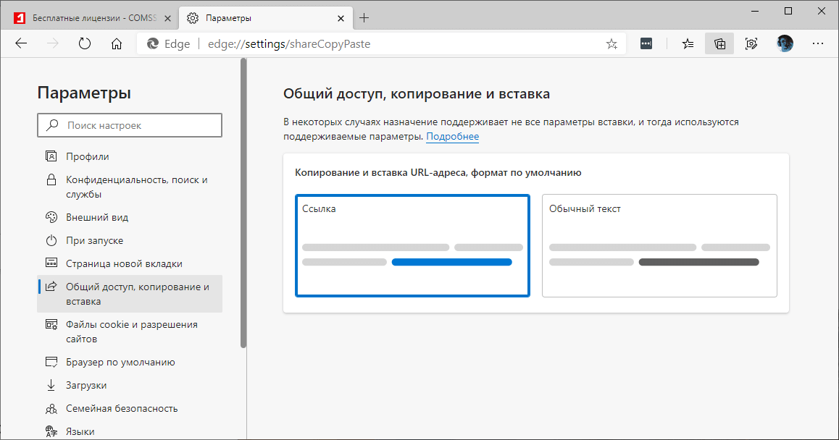Viewport: 839px width, 440px height.
Task: Open the Favorites list icon
Action: [x=687, y=43]
